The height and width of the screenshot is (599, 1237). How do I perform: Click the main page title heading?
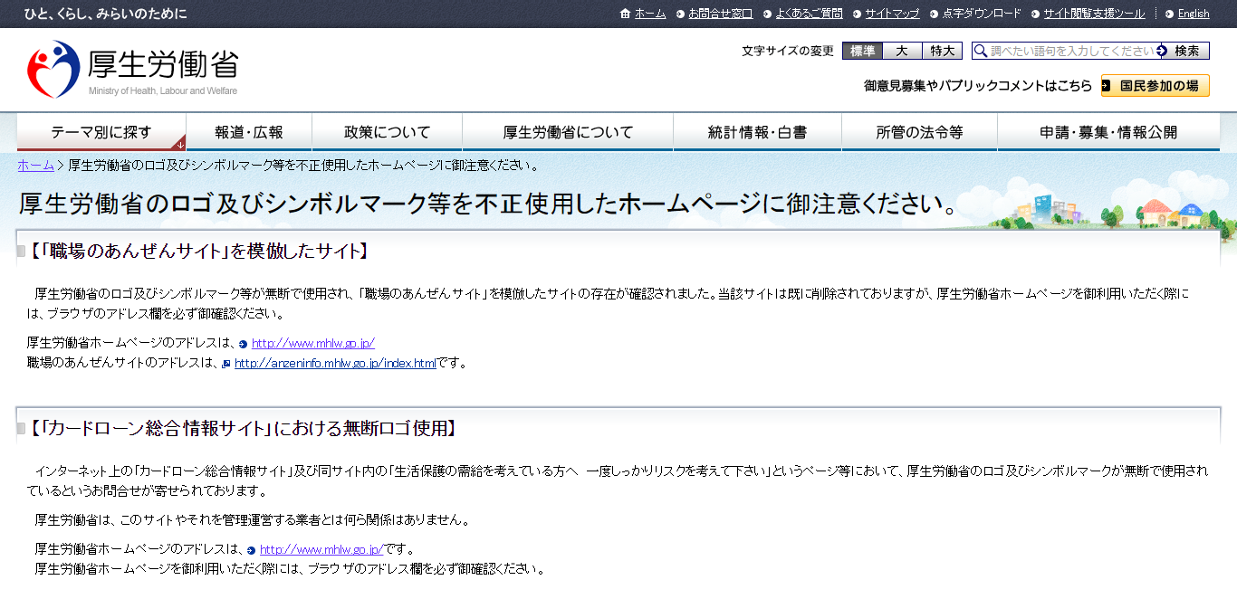pos(488,204)
